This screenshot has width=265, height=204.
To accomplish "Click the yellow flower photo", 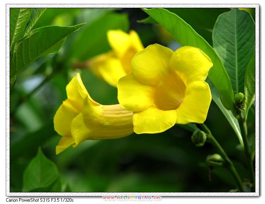I will click(132, 100).
